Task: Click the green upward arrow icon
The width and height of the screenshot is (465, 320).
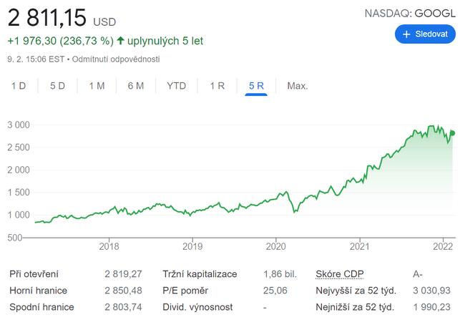Action: 120,41
